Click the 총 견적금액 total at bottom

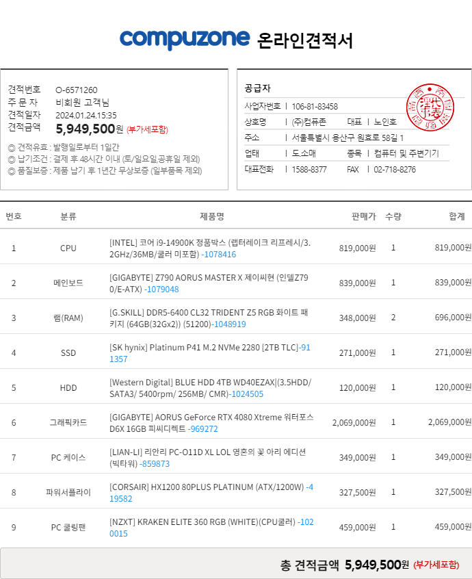point(345,565)
